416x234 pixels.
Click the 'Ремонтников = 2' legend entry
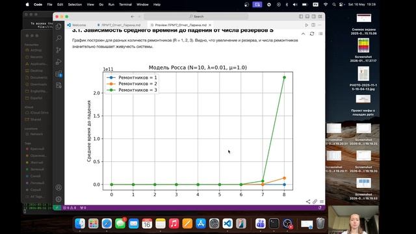pyautogui.click(x=132, y=84)
